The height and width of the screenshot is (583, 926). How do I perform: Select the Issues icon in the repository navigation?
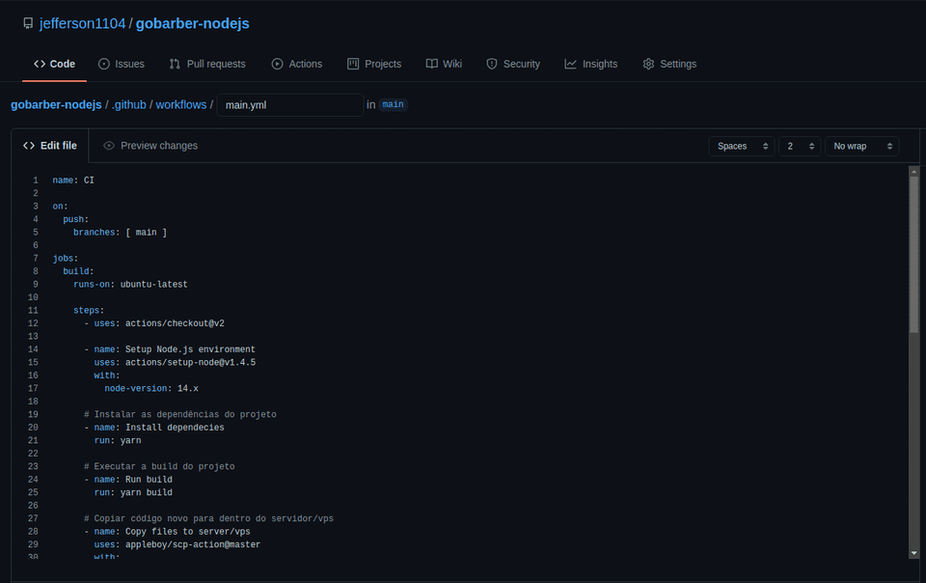pyautogui.click(x=102, y=64)
